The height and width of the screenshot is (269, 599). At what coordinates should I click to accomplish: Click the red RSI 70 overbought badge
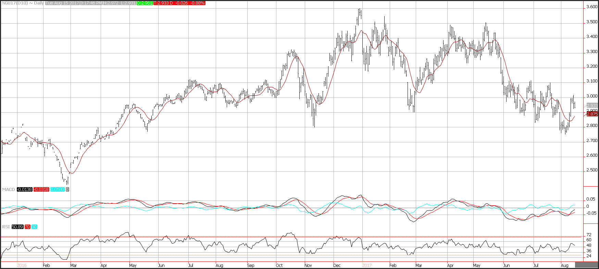tap(27, 227)
